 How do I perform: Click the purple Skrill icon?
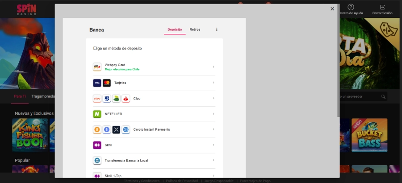coord(97,145)
